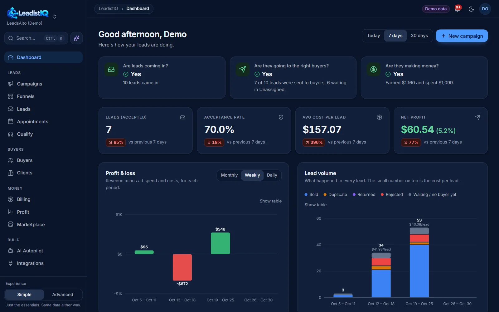The height and width of the screenshot is (312, 499).
Task: Open Appointments in the sidebar
Action: [x=43, y=122]
